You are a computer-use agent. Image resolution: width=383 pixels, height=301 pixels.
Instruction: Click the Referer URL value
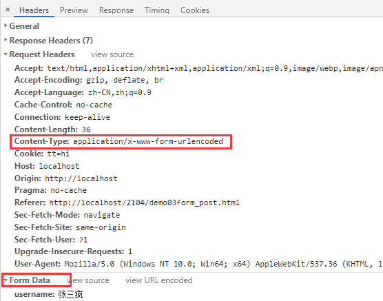pyautogui.click(x=145, y=203)
